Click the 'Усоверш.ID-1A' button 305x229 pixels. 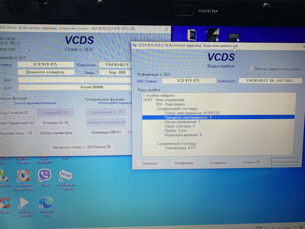pyautogui.click(x=56, y=123)
